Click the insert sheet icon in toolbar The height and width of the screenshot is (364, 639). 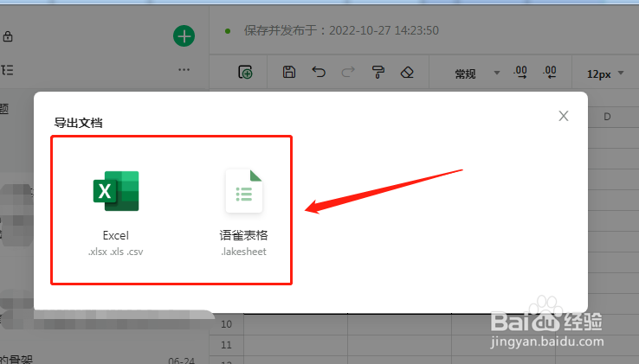(x=245, y=72)
